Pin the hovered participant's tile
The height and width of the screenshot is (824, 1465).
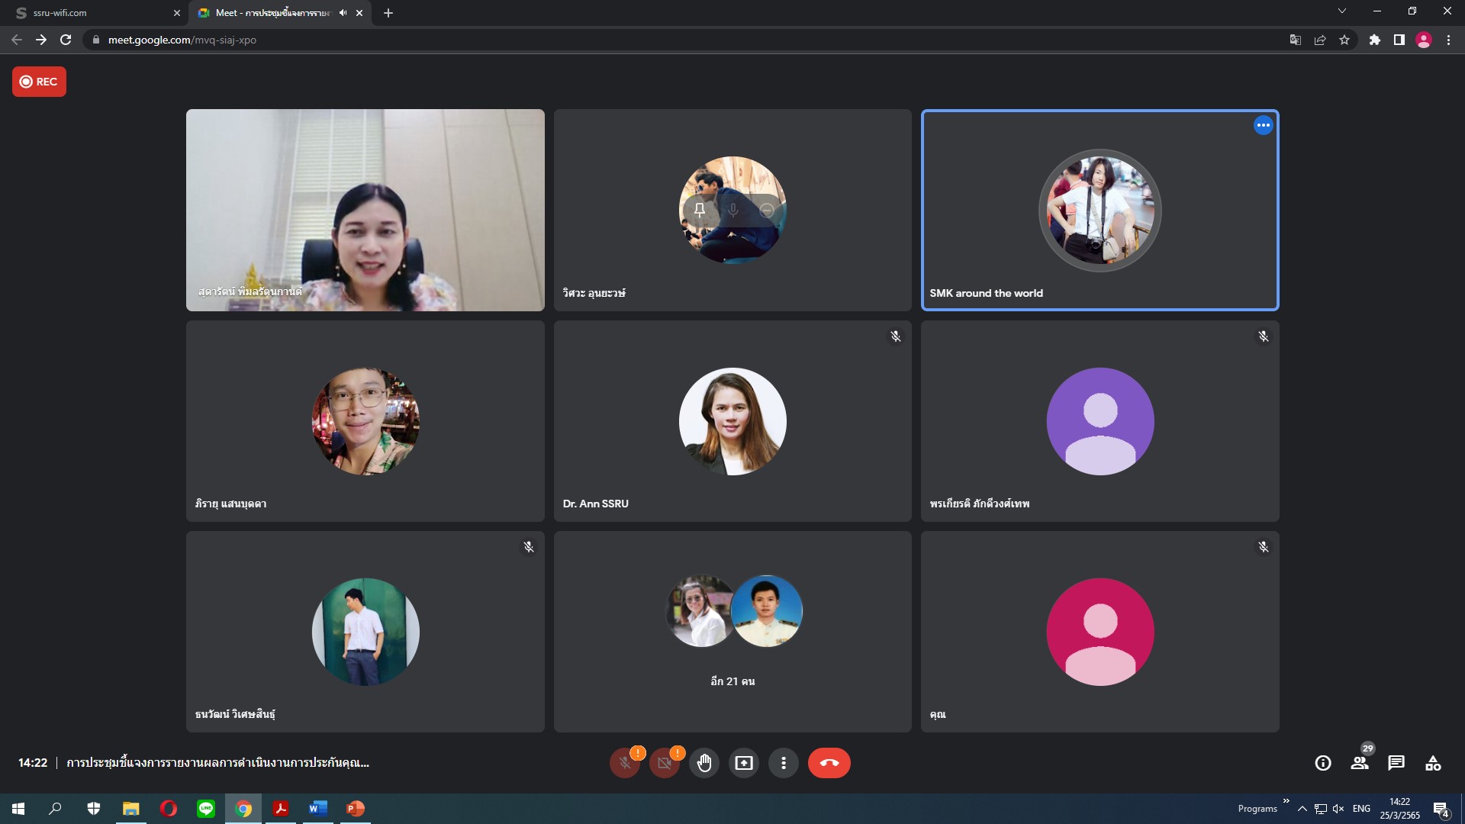coord(700,210)
